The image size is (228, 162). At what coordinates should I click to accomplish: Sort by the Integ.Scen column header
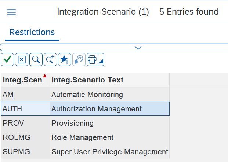tap(22, 80)
